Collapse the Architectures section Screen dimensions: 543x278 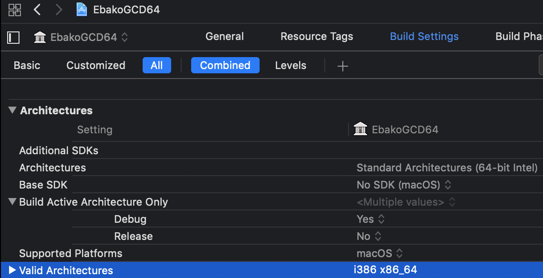(12, 110)
